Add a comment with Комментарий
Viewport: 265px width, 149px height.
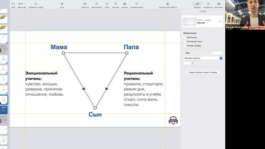pos(137,5)
